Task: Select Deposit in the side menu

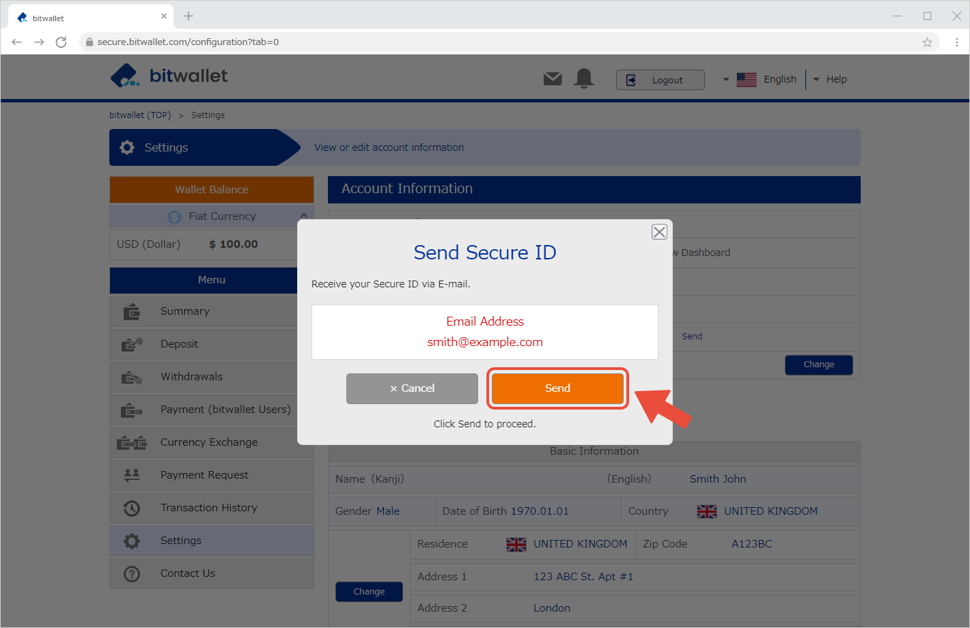Action: tap(179, 344)
